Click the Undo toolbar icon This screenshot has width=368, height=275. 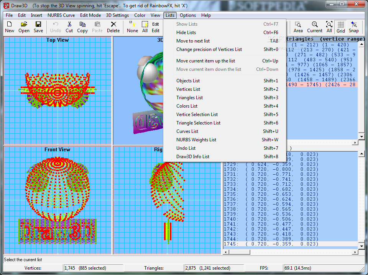(x=56, y=27)
